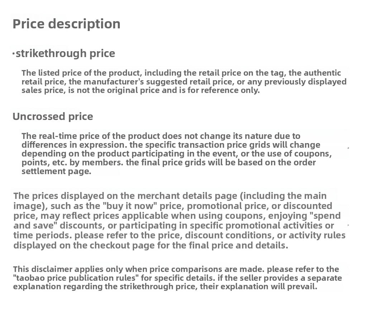Click sentence 'This disclaimer applies only when price comparisons'
This screenshot has width=367, height=313.
[x=139, y=269]
